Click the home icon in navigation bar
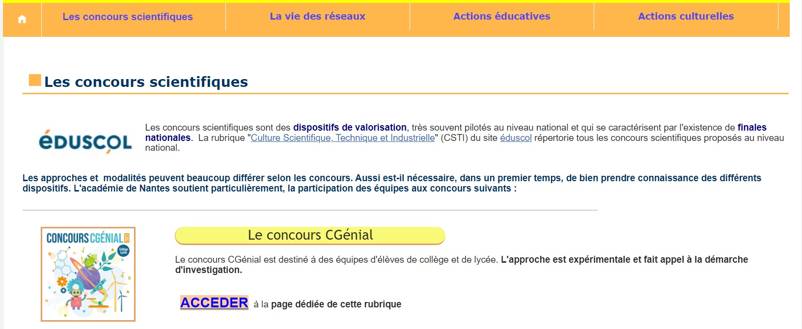Image resolution: width=802 pixels, height=329 pixels. coord(22,19)
